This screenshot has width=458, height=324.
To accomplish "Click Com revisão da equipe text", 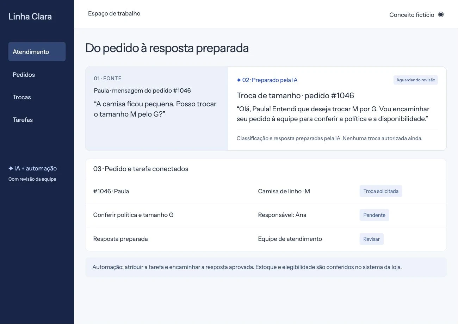I will click(x=32, y=179).
